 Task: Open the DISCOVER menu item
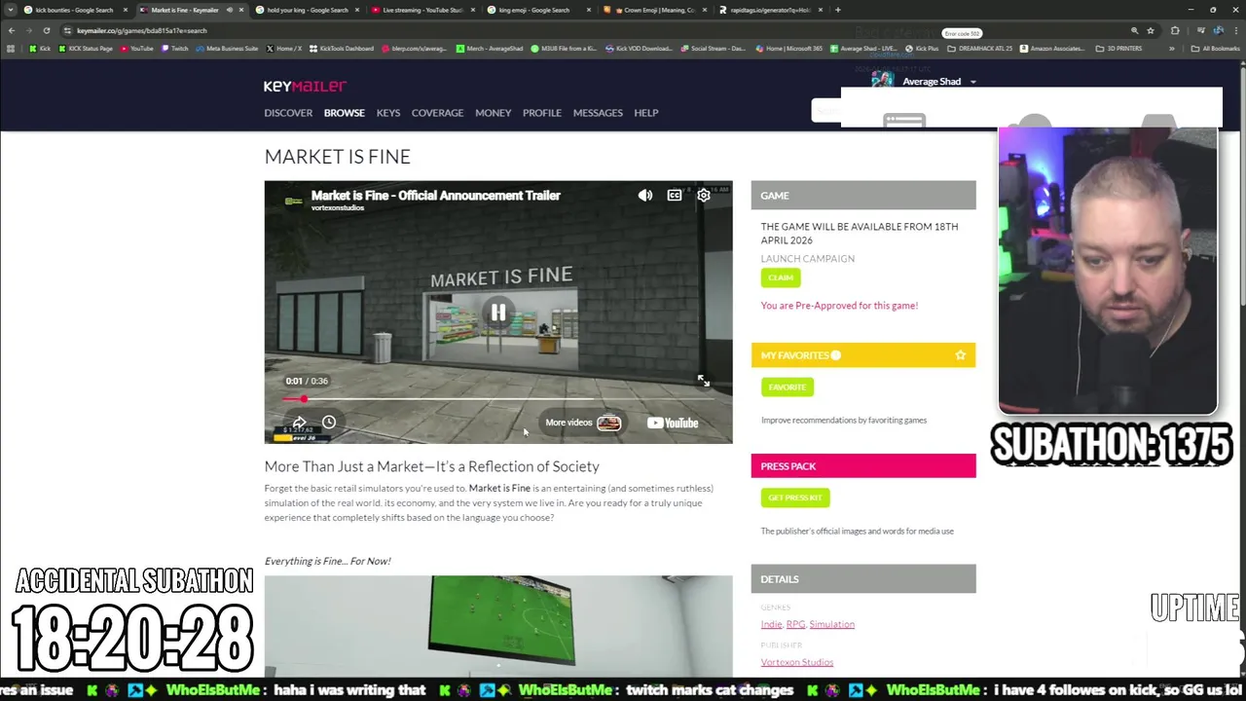pyautogui.click(x=288, y=113)
